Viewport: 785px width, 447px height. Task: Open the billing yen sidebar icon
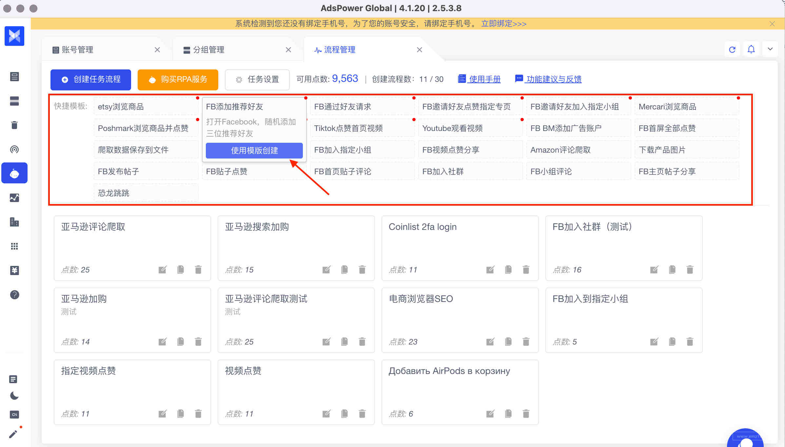point(14,270)
